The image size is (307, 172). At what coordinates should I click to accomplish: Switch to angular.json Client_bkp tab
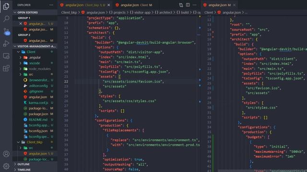point(85,5)
